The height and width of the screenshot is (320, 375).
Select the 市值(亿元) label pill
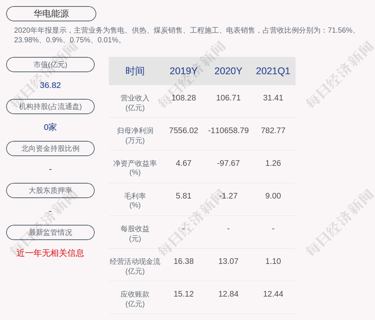[50, 65]
